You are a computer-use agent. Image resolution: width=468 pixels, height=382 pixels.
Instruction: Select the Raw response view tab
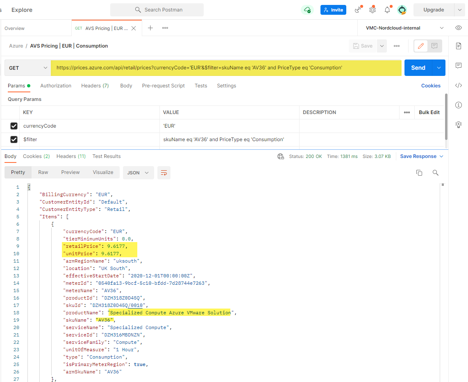[43, 172]
